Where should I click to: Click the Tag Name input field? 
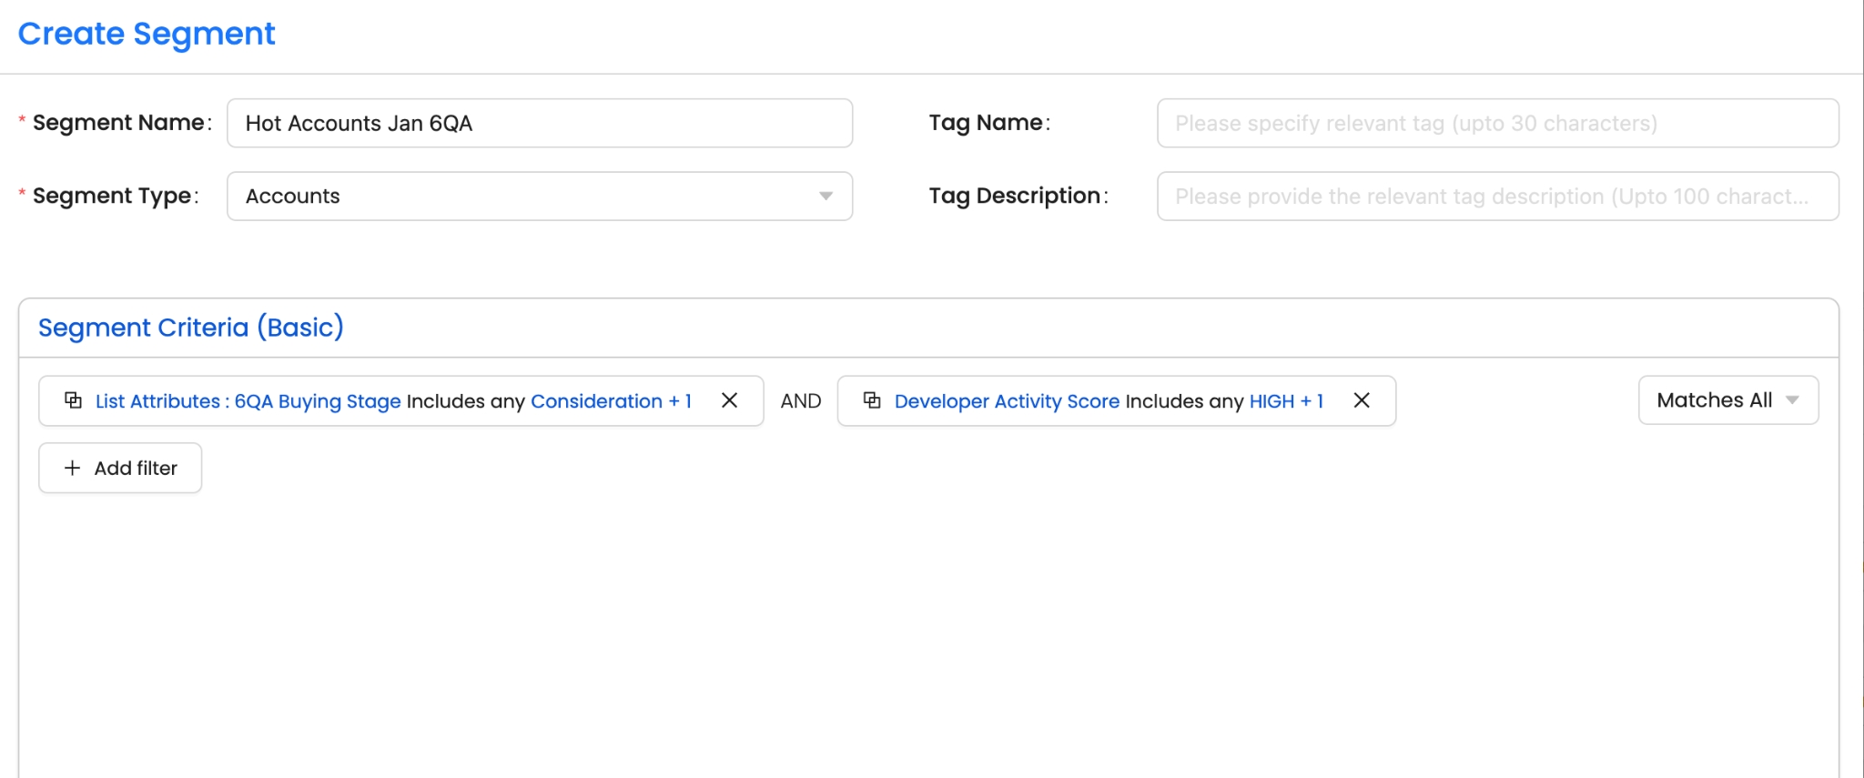coord(1497,123)
